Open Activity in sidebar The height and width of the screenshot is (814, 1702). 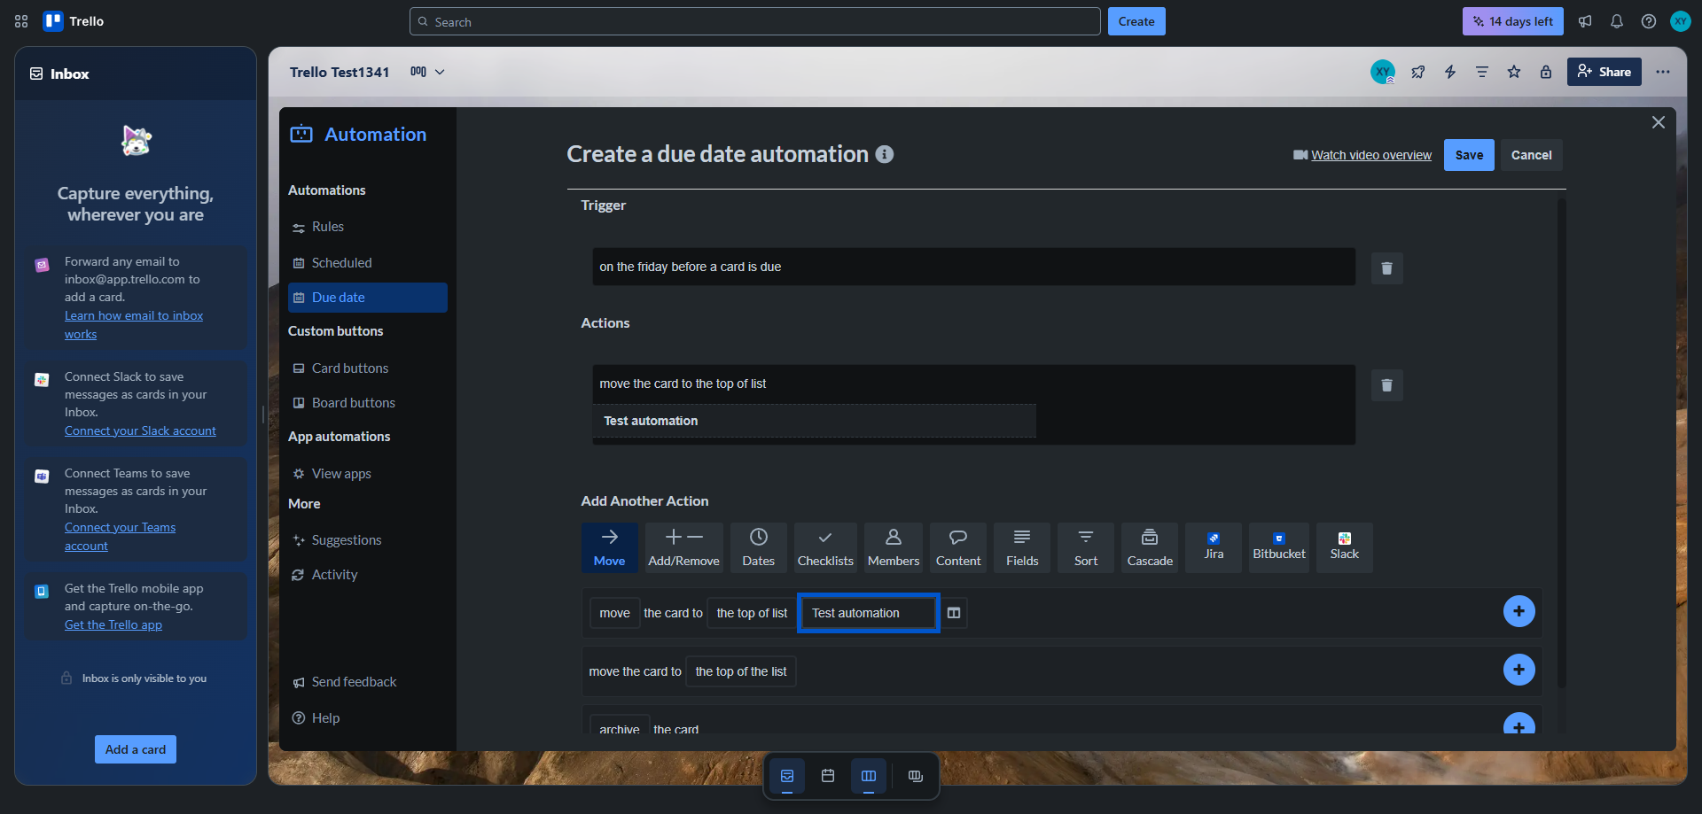click(367, 575)
